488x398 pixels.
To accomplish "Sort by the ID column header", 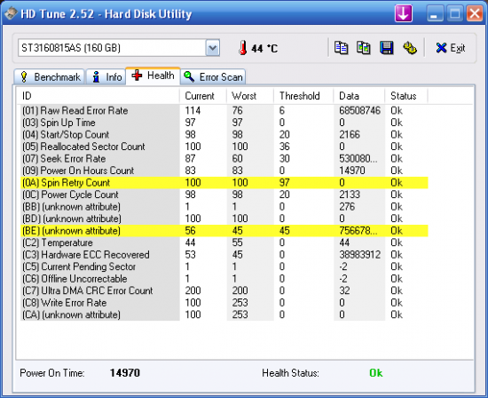I will [x=98, y=96].
